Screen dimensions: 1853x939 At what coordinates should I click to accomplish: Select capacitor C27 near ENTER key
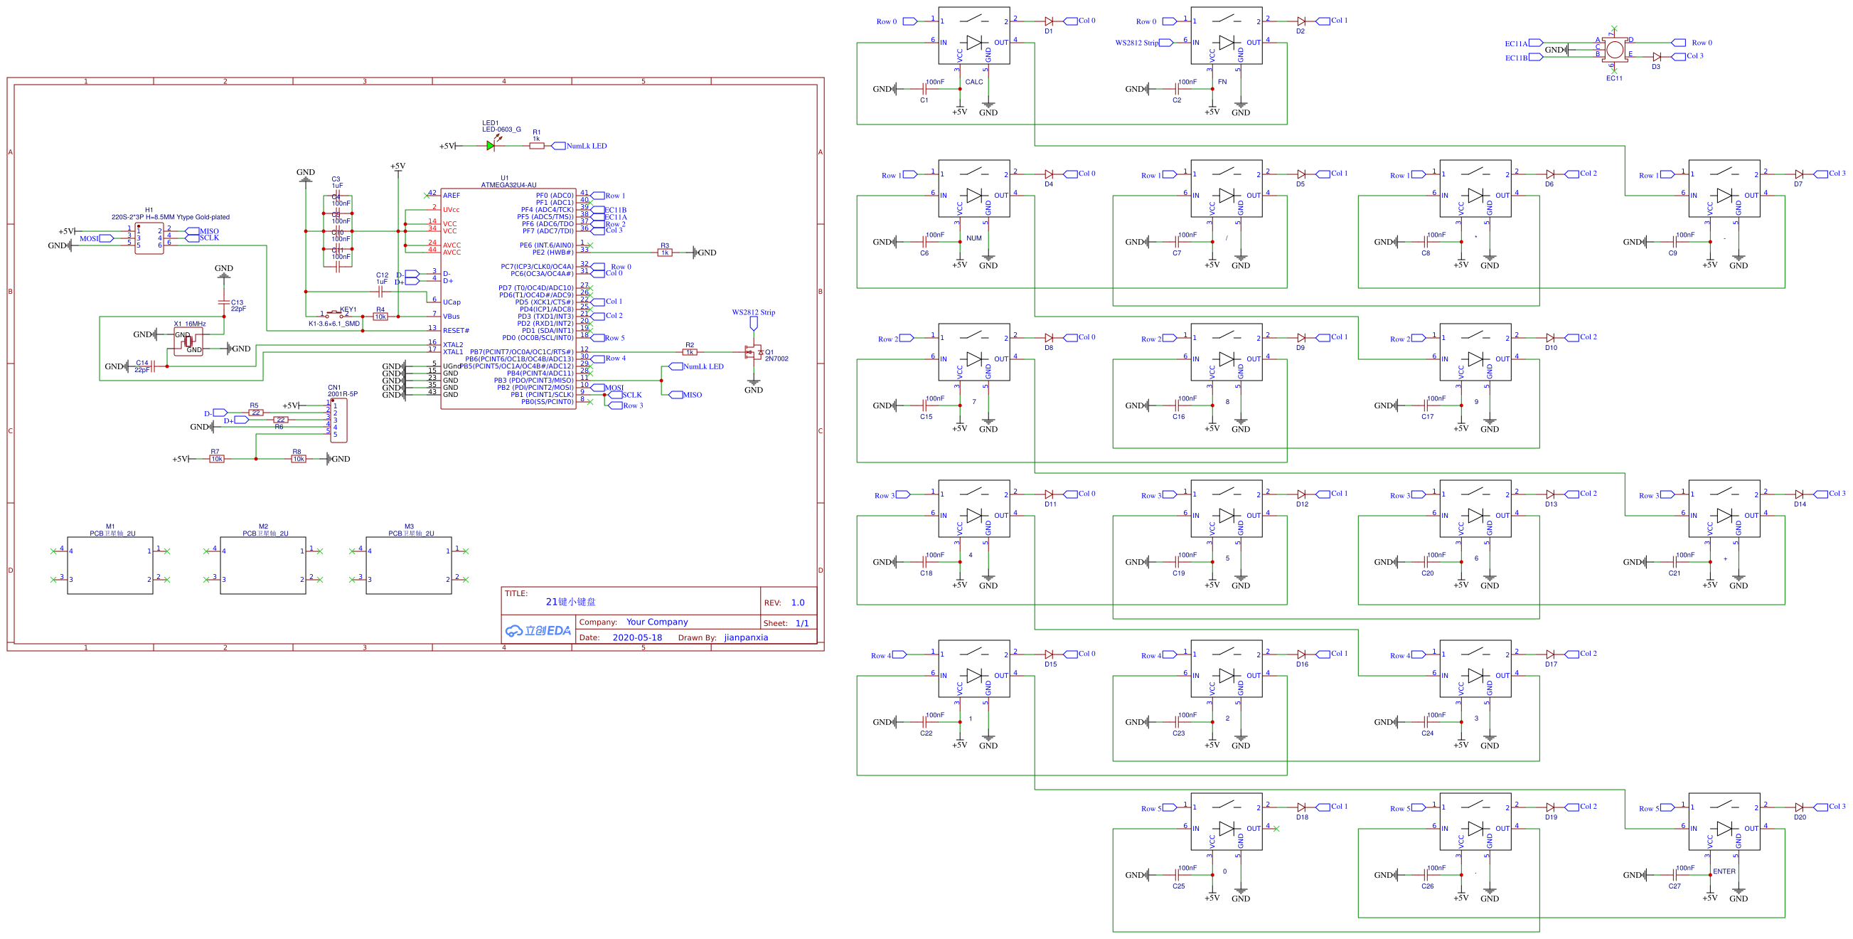(x=1675, y=875)
